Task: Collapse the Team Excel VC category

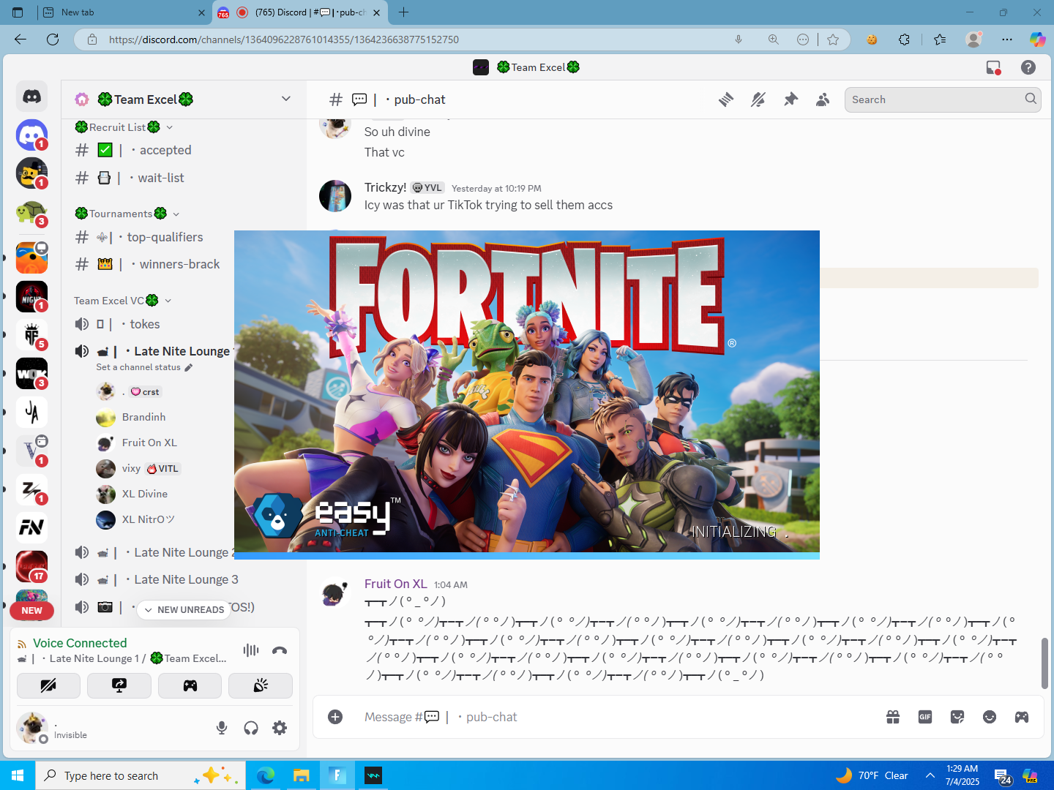Action: tap(123, 301)
